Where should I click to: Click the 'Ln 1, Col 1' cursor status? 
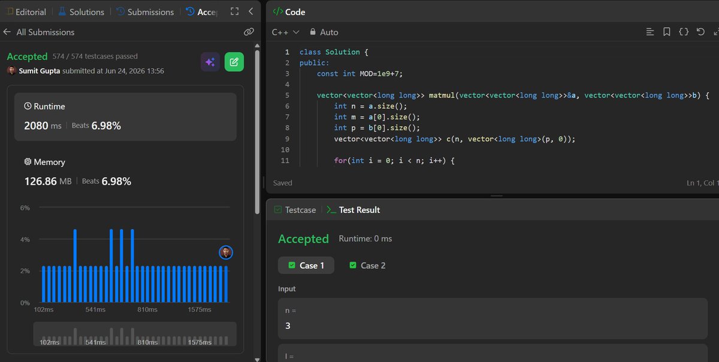702,182
